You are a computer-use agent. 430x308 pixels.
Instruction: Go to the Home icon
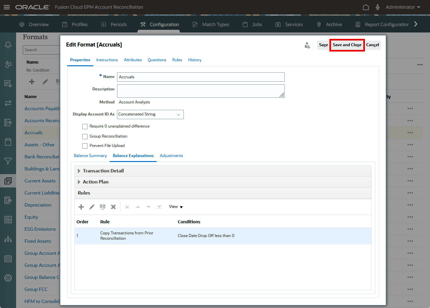coord(366,7)
